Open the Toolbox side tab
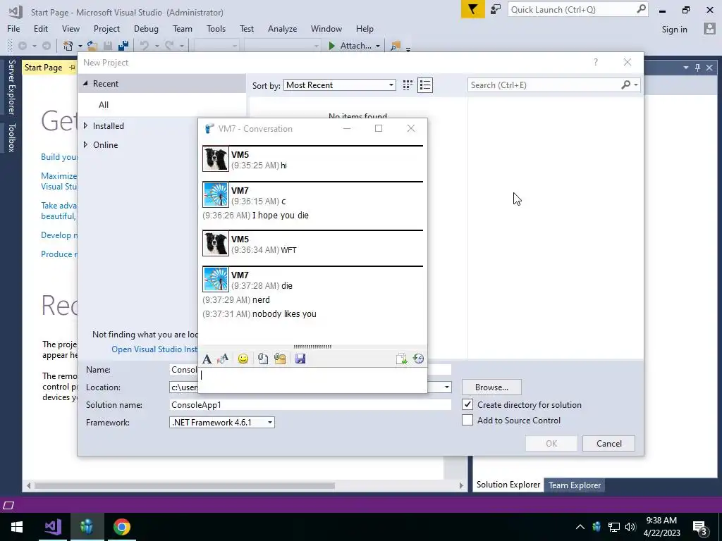The image size is (722, 541). pyautogui.click(x=11, y=137)
